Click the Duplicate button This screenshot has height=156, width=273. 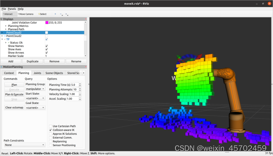click(x=32, y=61)
